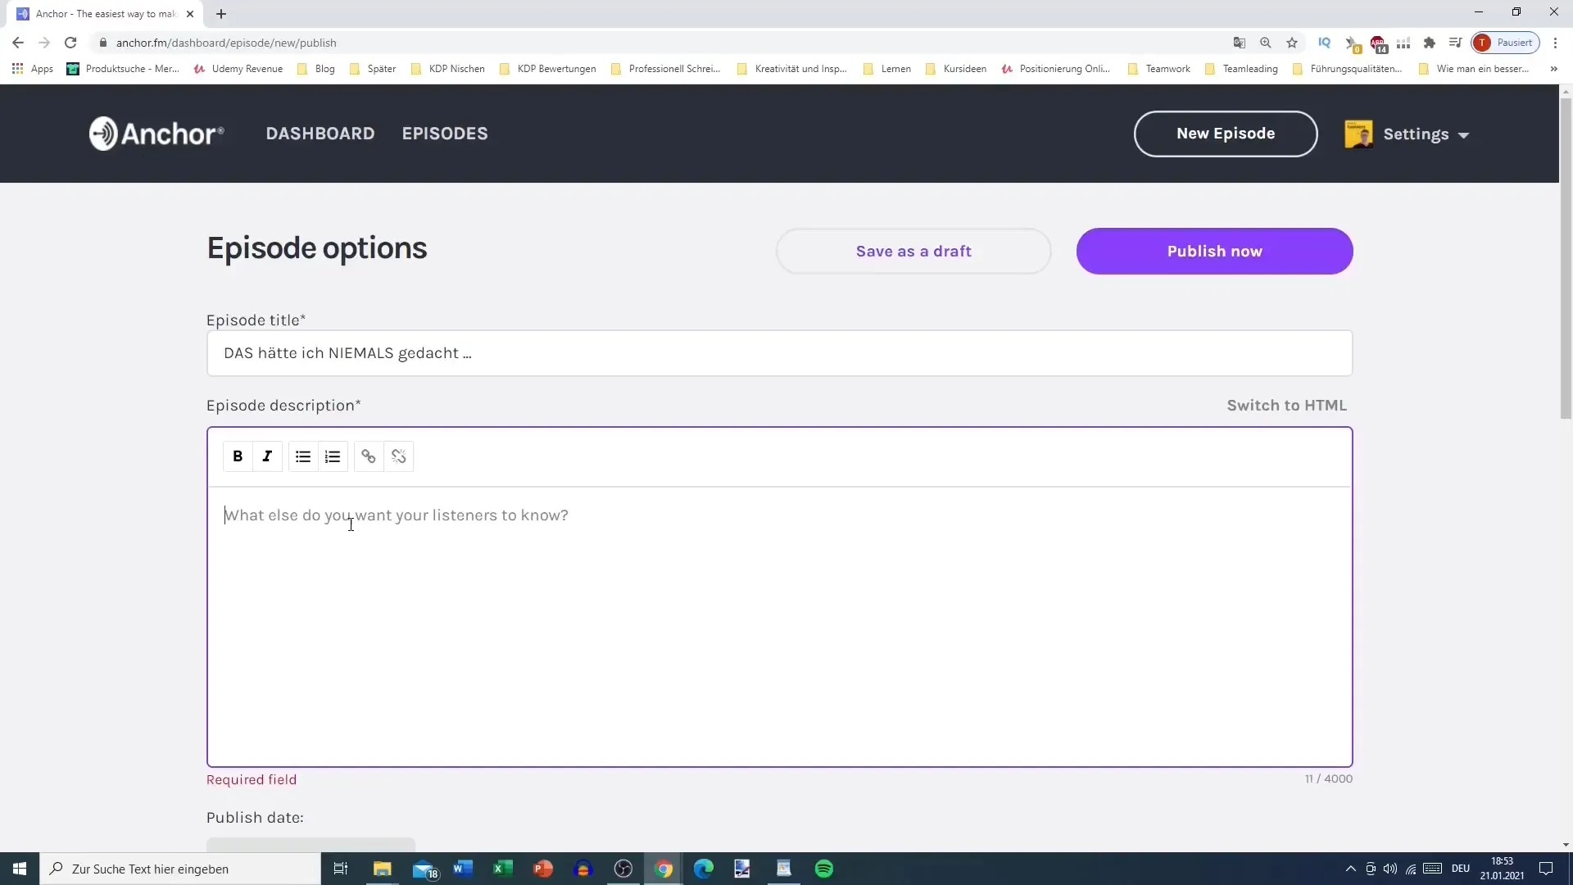Viewport: 1573px width, 885px height.
Task: Click the Bold formatting icon
Action: tap(238, 456)
